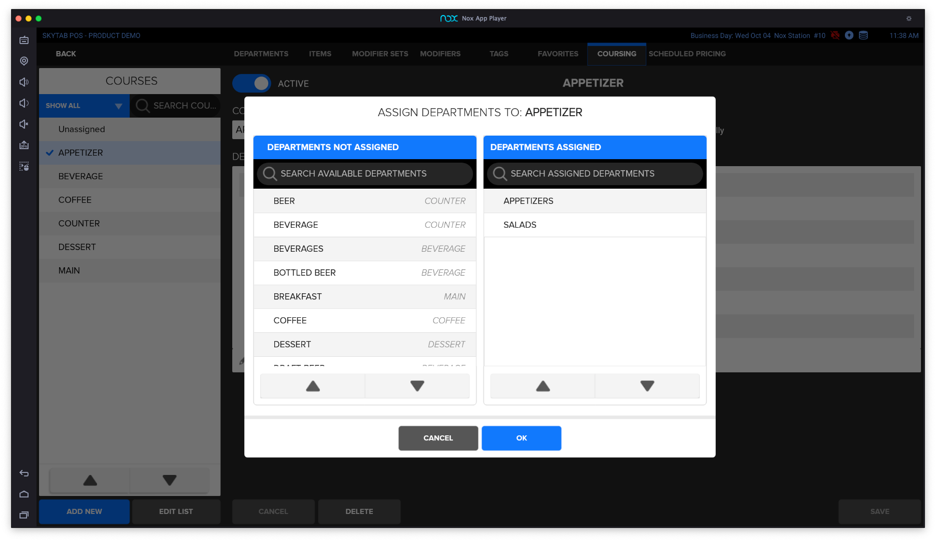This screenshot has height=541, width=936.
Task: Click the red printer offline status icon
Action: click(835, 36)
